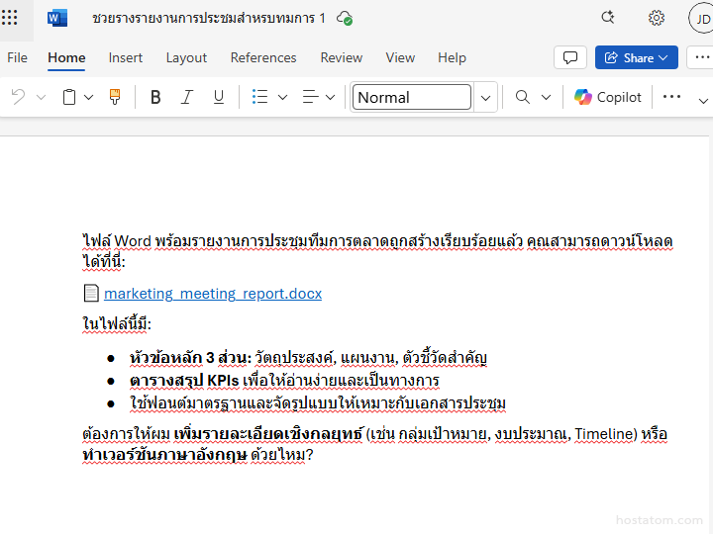The height and width of the screenshot is (534, 713).
Task: Open the References tab
Action: 263,57
